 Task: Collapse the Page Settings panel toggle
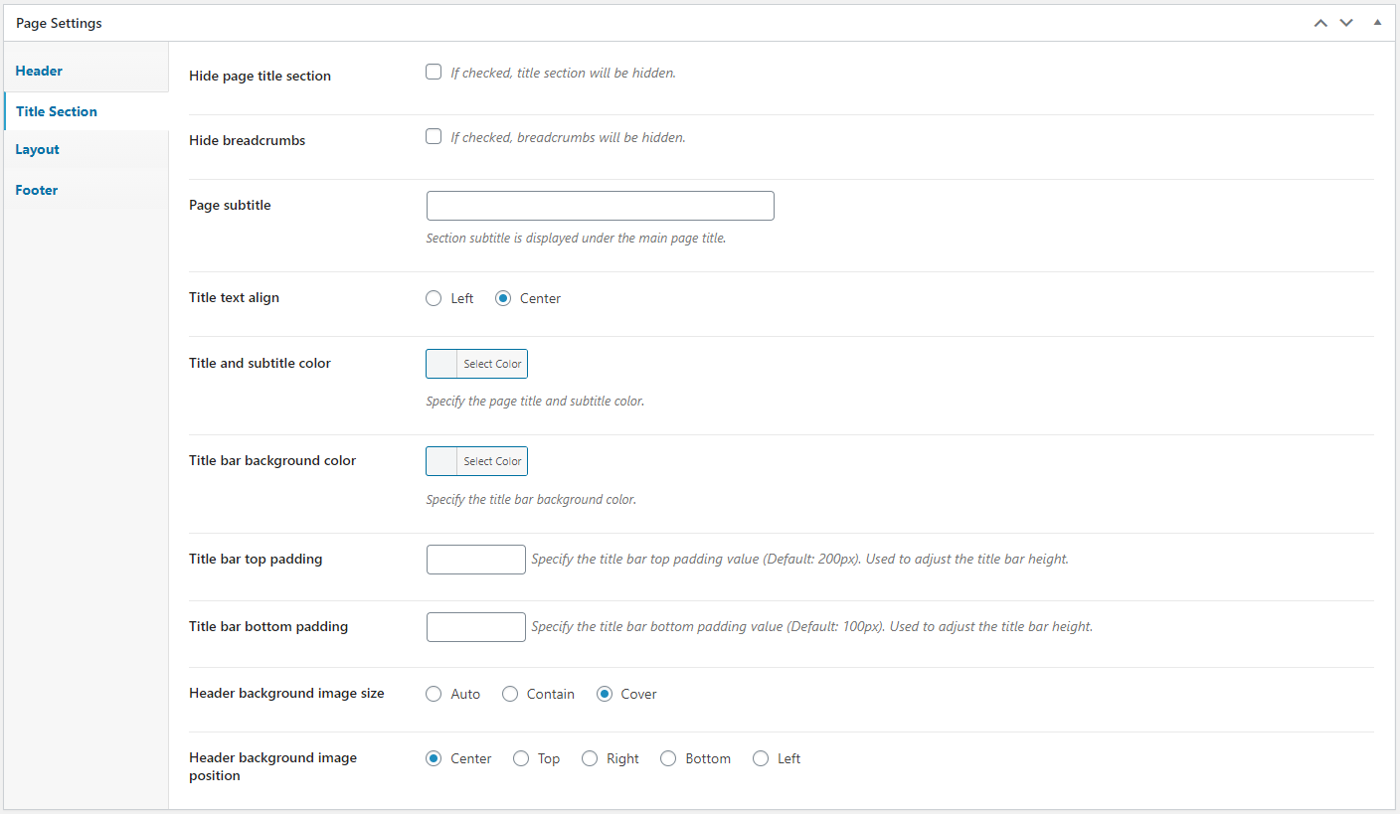pyautogui.click(x=1377, y=22)
